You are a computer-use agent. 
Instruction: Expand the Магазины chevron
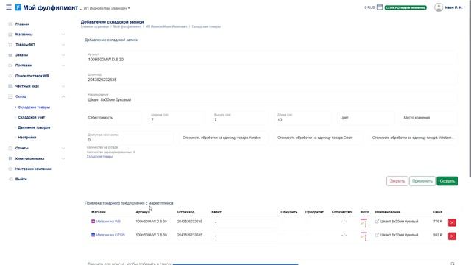[63, 35]
